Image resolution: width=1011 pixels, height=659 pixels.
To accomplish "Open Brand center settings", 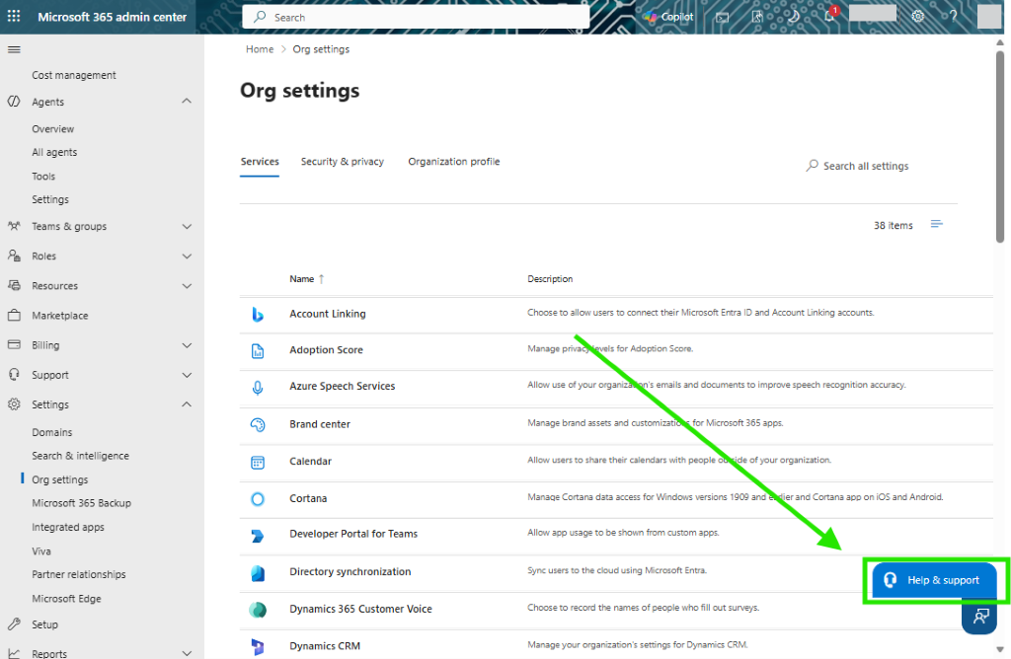I will click(320, 424).
